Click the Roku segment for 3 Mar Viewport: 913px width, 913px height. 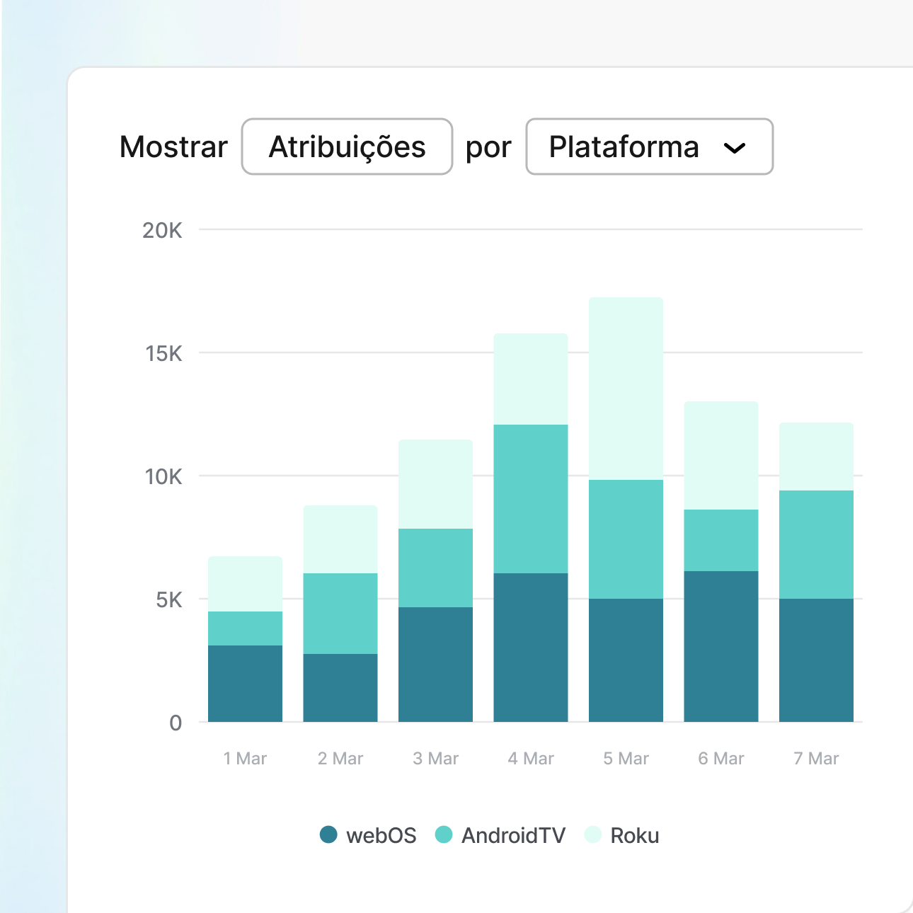pyautogui.click(x=435, y=483)
